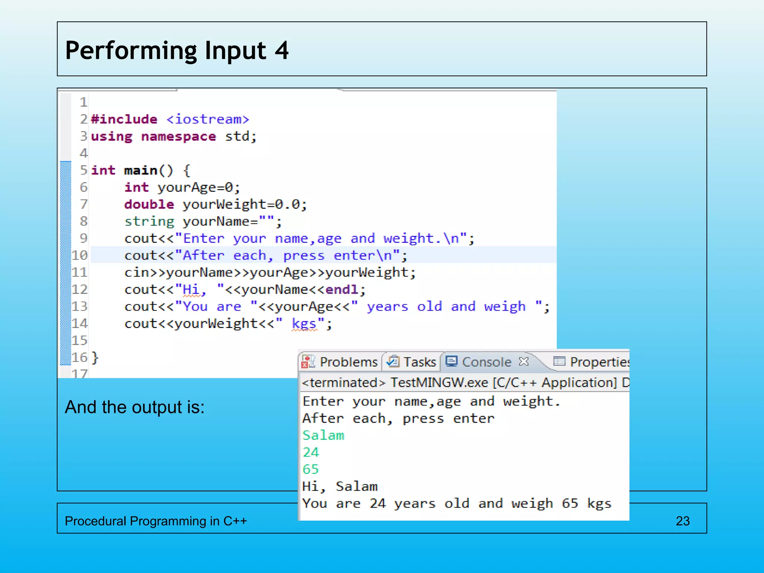Viewport: 764px width, 573px height.
Task: Close the Console tab with X
Action: [524, 361]
